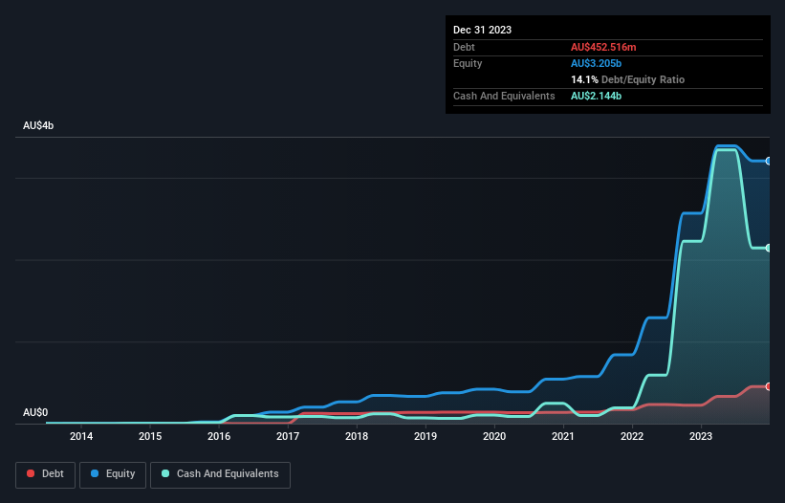Click the 2020 x-axis label
This screenshot has height=503, width=785.
pyautogui.click(x=494, y=436)
